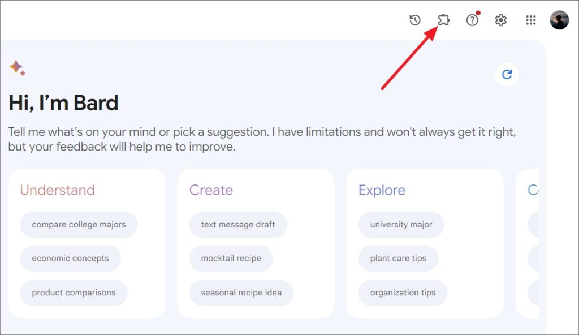Click the Bard sparkle logo
The height and width of the screenshot is (335, 579).
click(x=18, y=68)
